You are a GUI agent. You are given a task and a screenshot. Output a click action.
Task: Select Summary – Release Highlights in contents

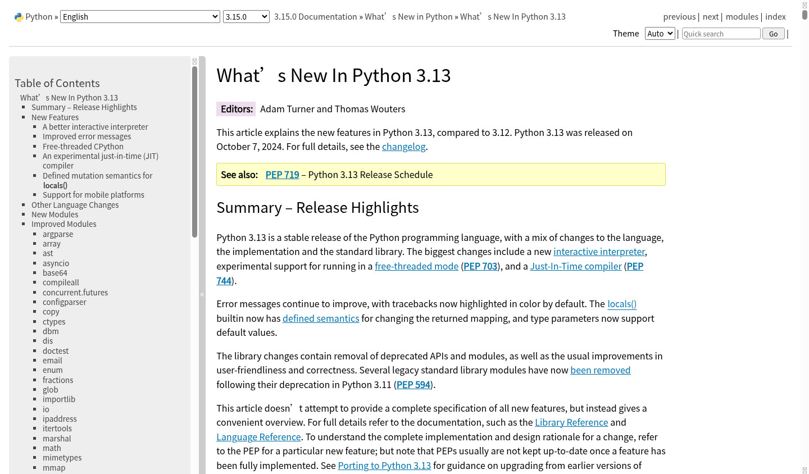pyautogui.click(x=84, y=107)
